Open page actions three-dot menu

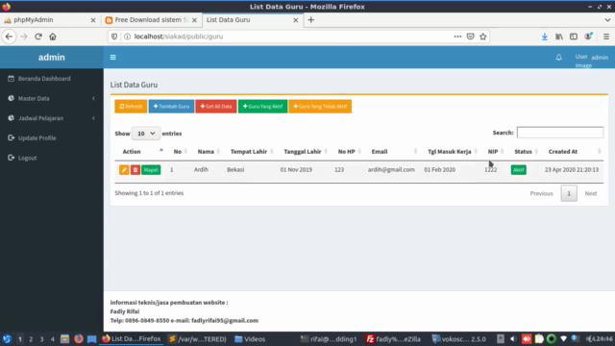(x=457, y=37)
